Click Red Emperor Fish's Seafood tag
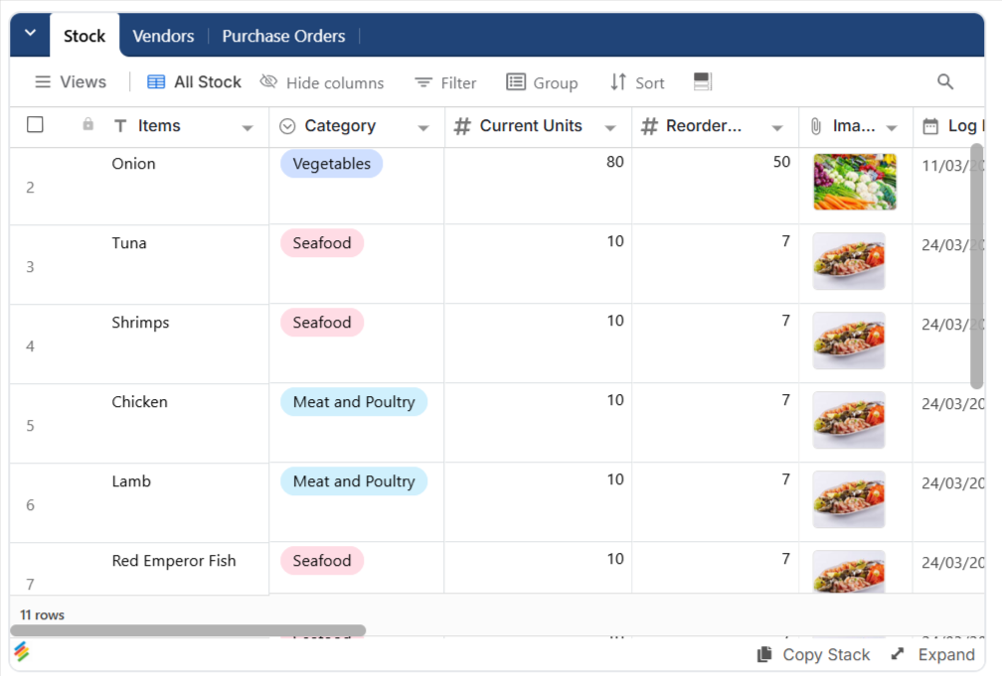The width and height of the screenshot is (1002, 676). point(322,561)
